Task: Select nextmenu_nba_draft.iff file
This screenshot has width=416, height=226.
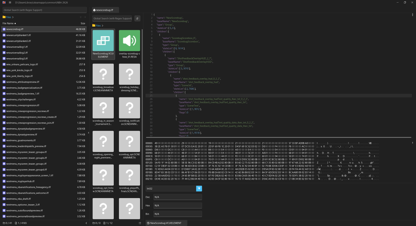Action: point(44,199)
